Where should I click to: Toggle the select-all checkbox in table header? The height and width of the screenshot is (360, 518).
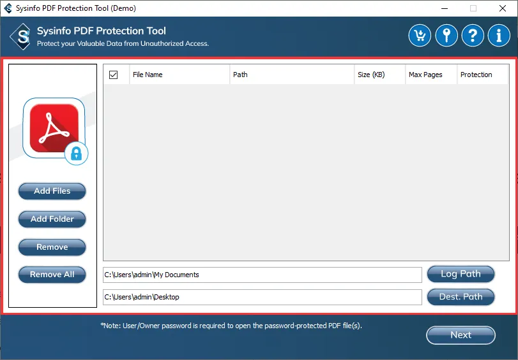[113, 75]
